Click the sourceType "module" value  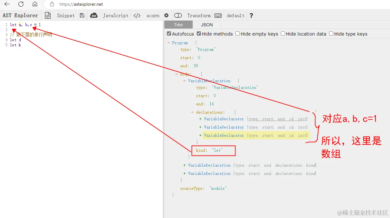218,188
